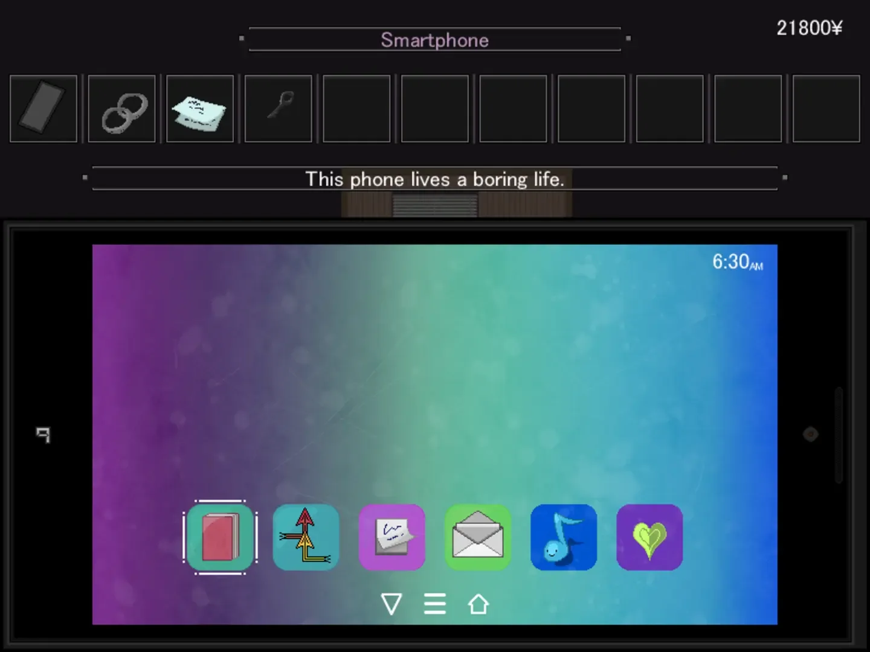Click the logo on phone's left bezel

[43, 434]
